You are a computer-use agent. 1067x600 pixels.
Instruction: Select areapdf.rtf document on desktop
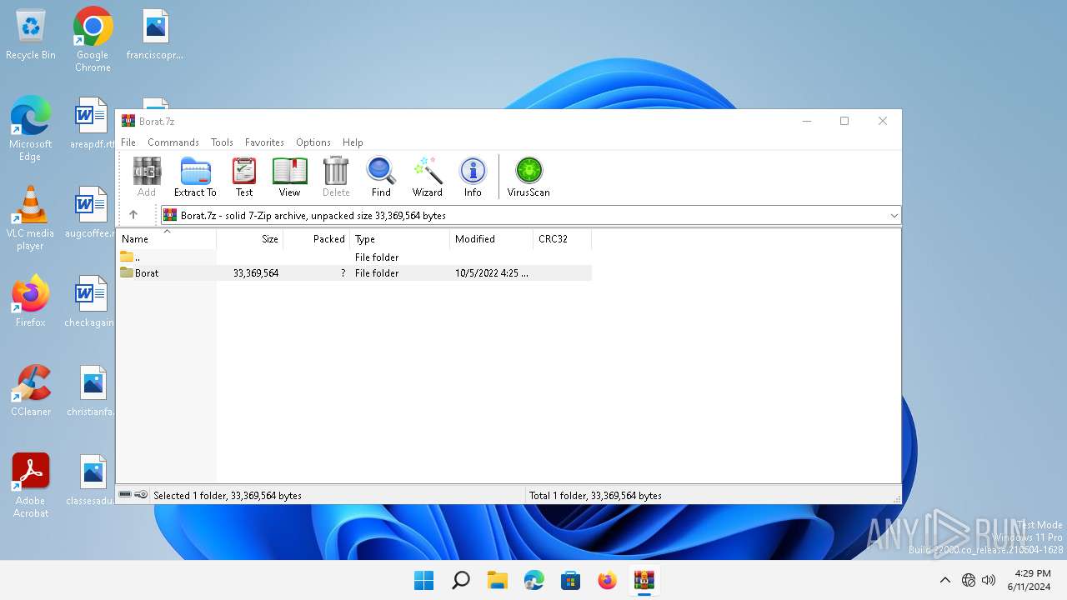click(x=92, y=124)
